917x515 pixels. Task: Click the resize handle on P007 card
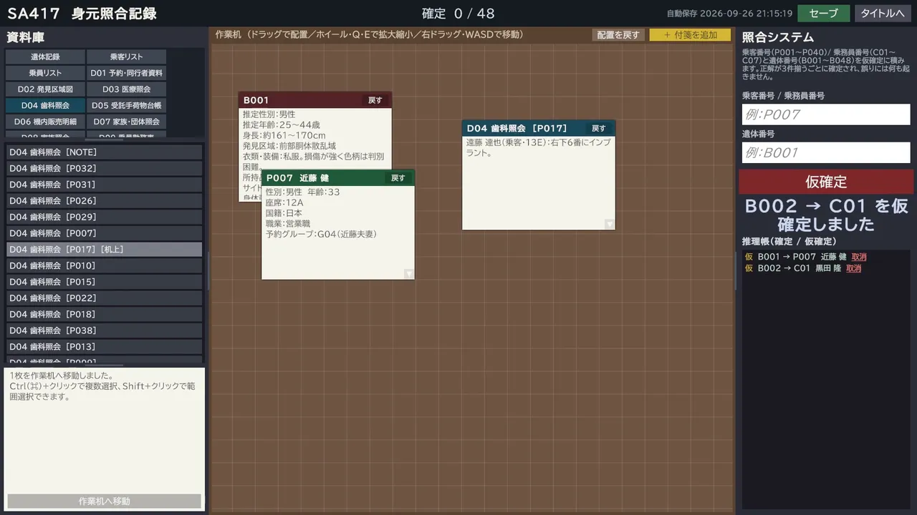[408, 273]
